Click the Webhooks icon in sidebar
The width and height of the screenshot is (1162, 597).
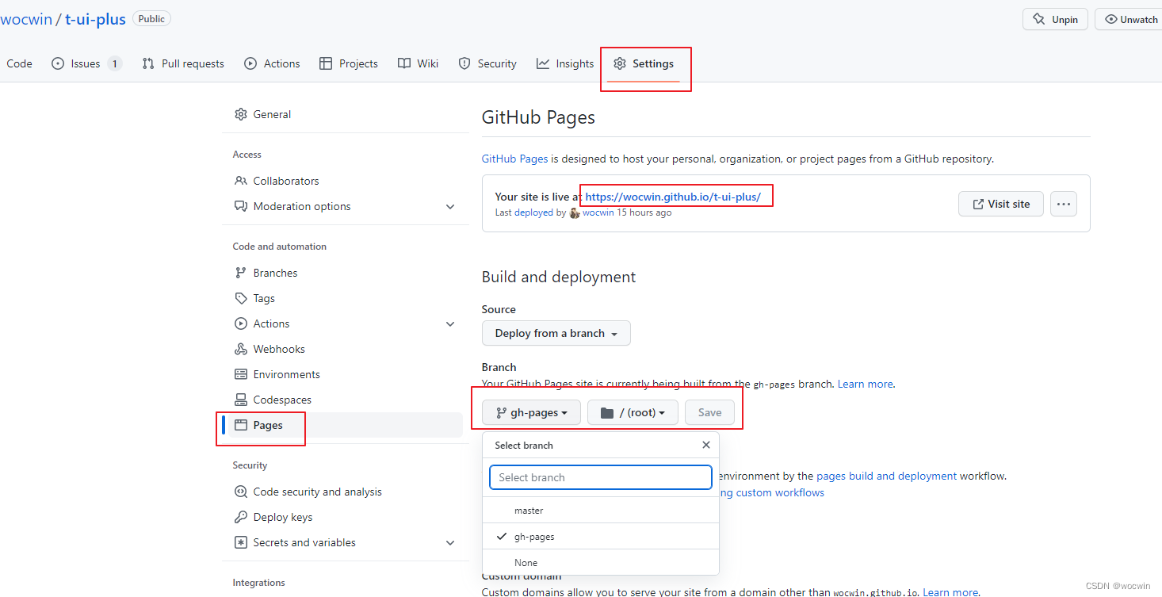[241, 349]
